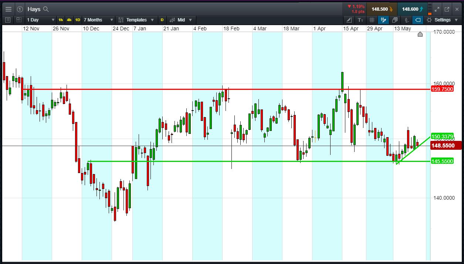Search instruments with the magnifier icon
The image size is (464, 264).
tap(46, 9)
